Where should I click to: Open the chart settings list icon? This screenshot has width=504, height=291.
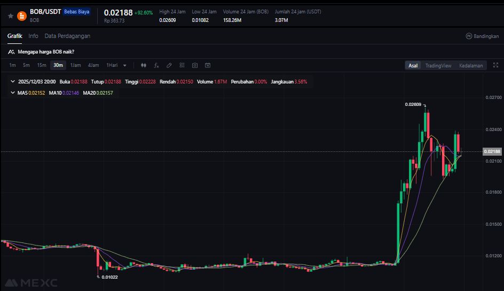(182, 65)
